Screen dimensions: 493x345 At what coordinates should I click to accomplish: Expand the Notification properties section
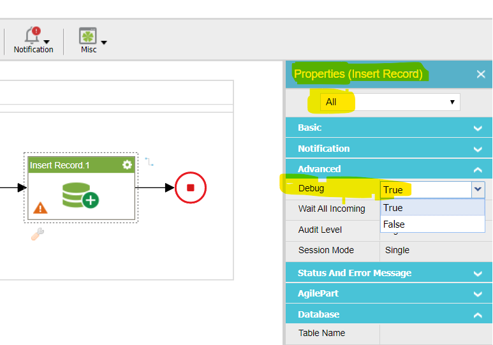tap(388, 149)
